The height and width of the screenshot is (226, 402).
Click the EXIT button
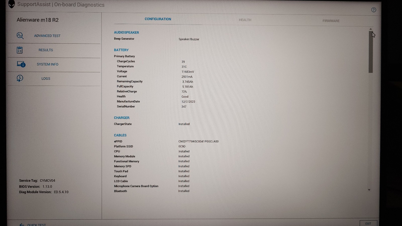point(368,223)
